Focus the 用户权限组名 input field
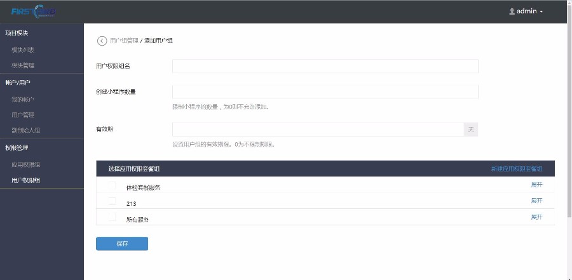The width and height of the screenshot is (572, 280). (325, 66)
